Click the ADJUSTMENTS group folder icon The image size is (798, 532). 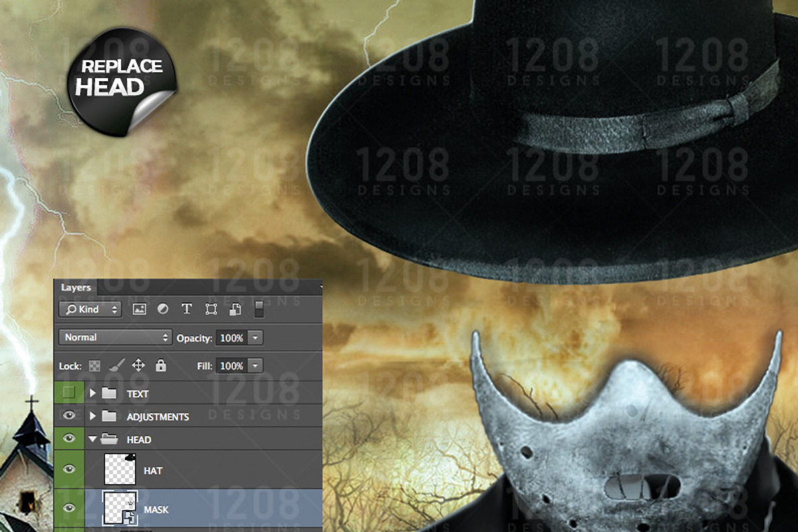109,417
